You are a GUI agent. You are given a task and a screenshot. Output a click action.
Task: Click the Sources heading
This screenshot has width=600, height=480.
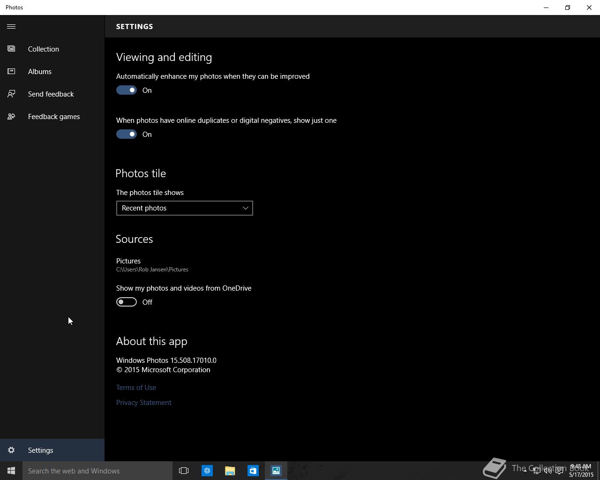(135, 239)
